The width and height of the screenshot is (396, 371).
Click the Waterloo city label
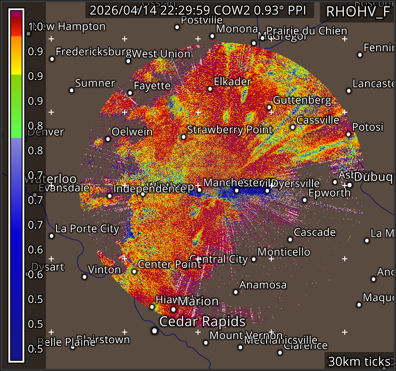tap(51, 179)
